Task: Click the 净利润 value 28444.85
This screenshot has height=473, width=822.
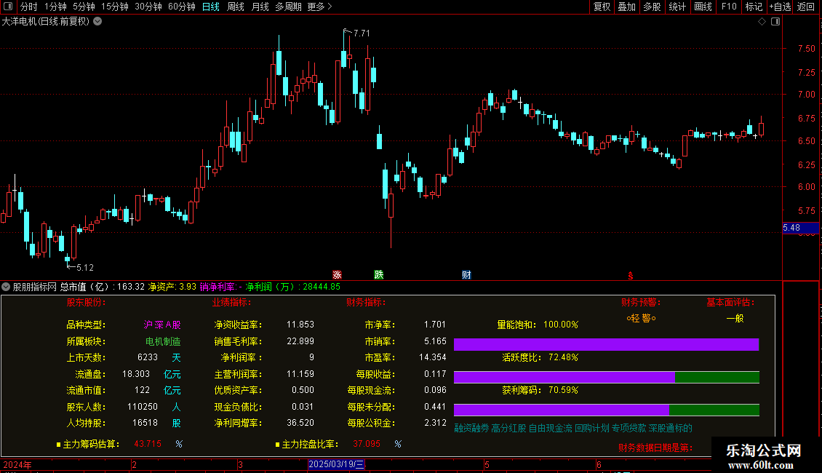Action: click(x=322, y=287)
